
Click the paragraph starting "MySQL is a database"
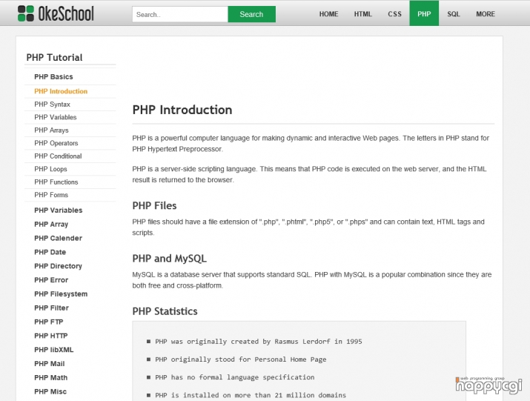(311, 280)
